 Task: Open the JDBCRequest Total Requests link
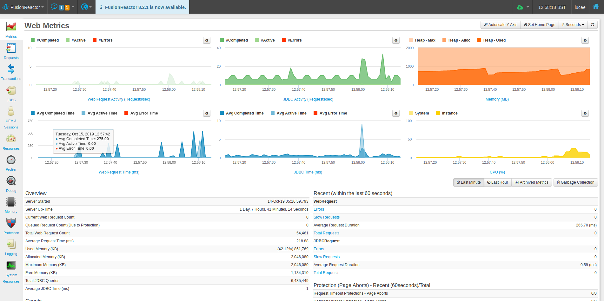tap(326, 273)
